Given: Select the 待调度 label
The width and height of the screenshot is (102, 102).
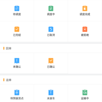Looking at the screenshot, I should click(x=17, y=14).
